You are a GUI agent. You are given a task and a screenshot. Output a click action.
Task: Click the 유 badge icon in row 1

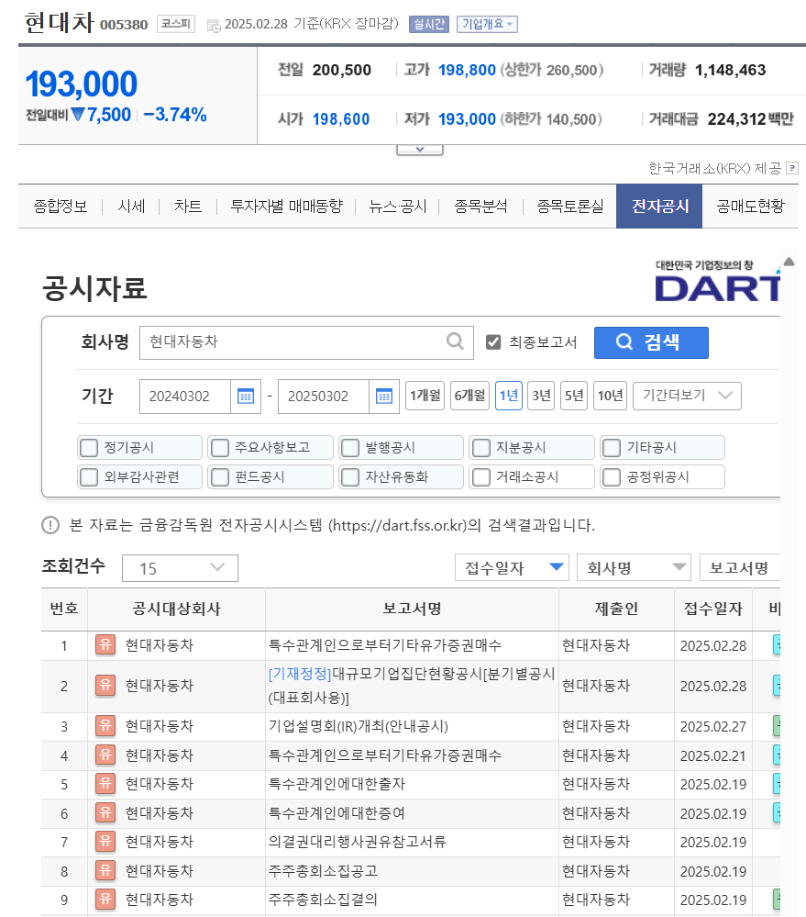click(x=105, y=645)
